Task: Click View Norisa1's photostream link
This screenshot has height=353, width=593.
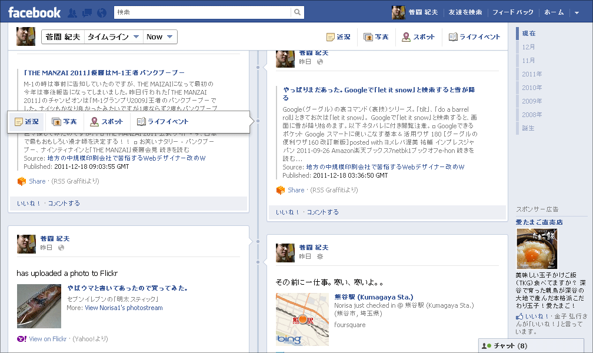Action: pos(124,308)
